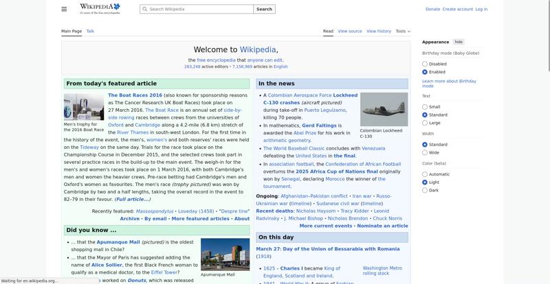The image size is (550, 284).
Task: Click the Create account link
Action: pos(458,9)
